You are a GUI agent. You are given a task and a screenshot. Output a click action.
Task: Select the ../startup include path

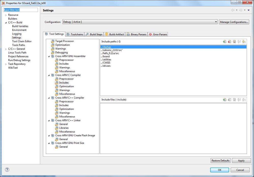coord(173,47)
